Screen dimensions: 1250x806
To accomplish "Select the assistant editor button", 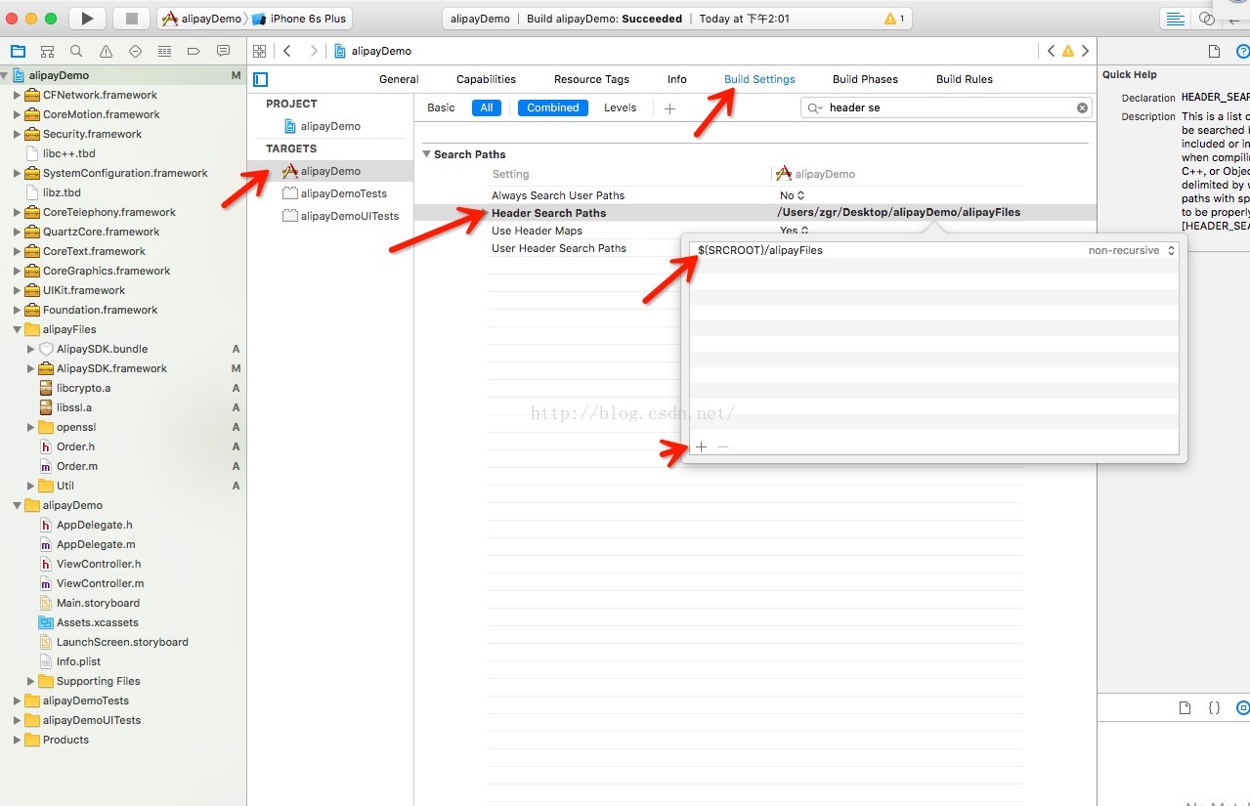I will (x=1207, y=19).
